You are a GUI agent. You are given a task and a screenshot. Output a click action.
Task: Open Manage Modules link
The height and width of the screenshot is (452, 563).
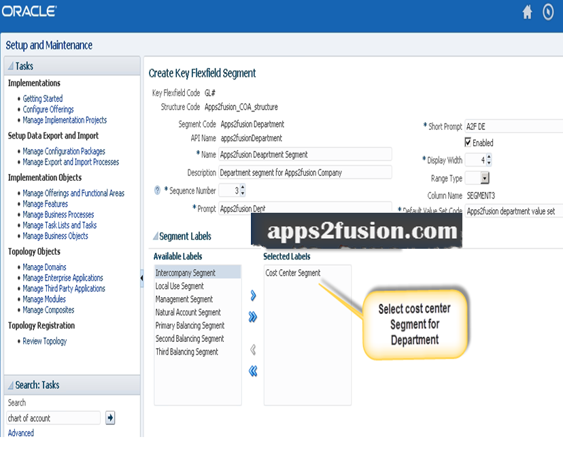44,299
